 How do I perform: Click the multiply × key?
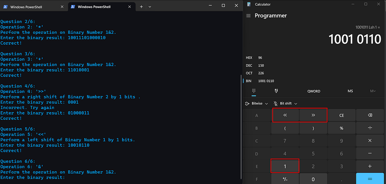[370, 140]
